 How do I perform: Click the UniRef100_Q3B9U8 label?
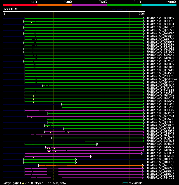point(161,122)
